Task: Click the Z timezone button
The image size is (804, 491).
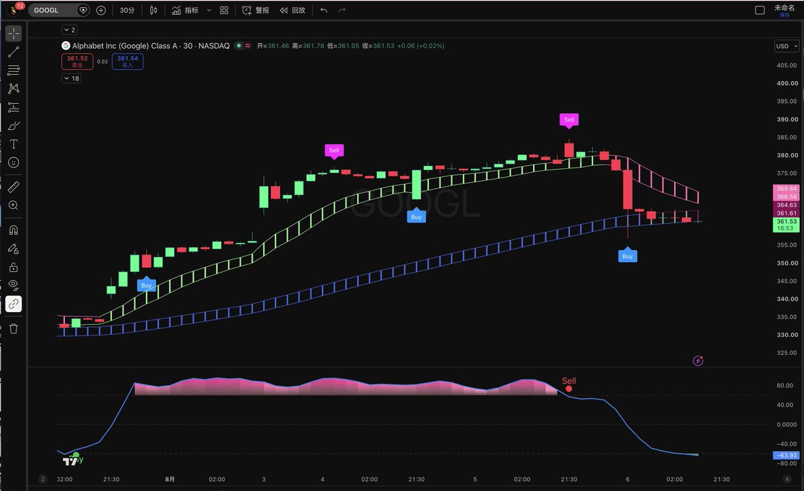Action: [42, 480]
